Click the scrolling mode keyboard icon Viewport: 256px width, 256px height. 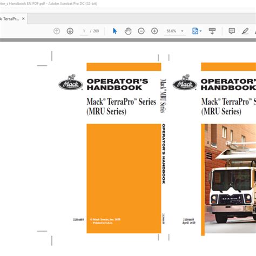tap(212, 31)
